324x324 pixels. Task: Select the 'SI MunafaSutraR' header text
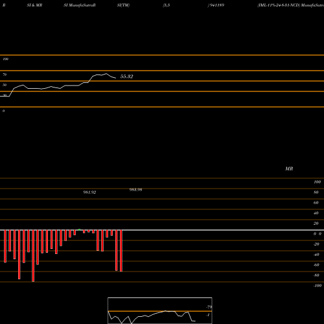point(80,5)
